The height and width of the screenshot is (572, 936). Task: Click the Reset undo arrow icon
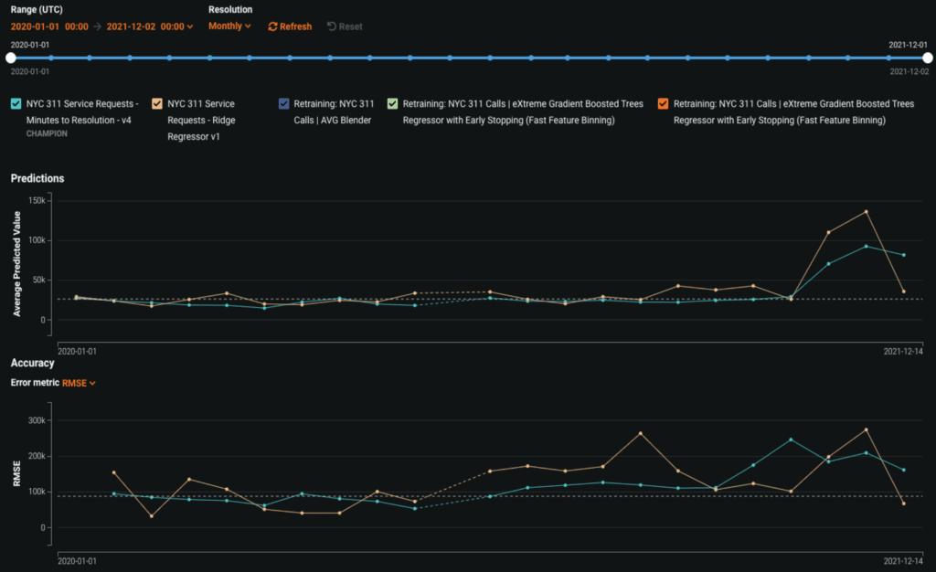(x=331, y=26)
